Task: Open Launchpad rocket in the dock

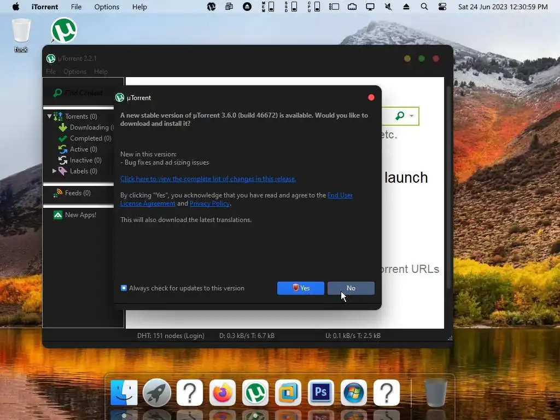Action: coord(157,393)
